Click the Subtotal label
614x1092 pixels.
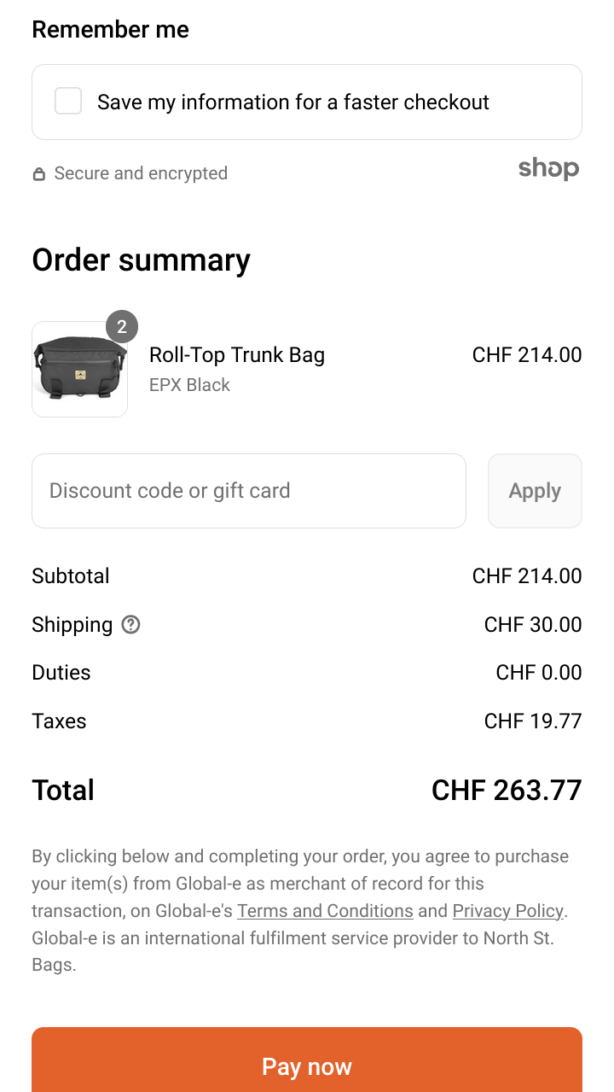71,576
